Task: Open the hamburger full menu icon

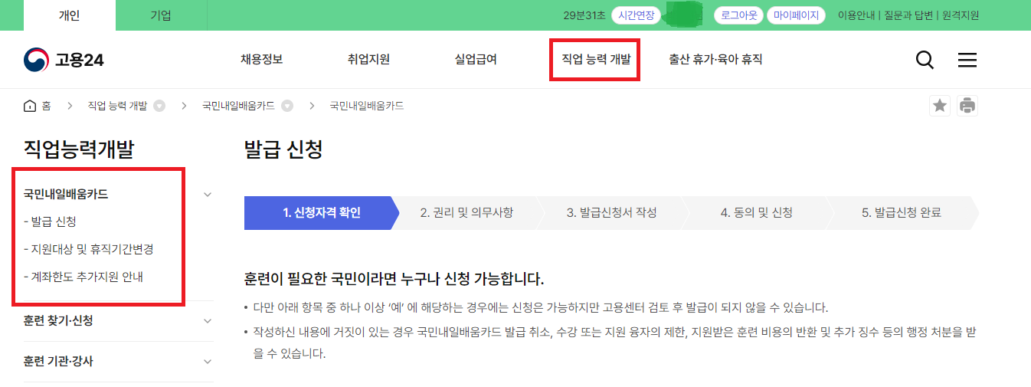Action: click(967, 60)
